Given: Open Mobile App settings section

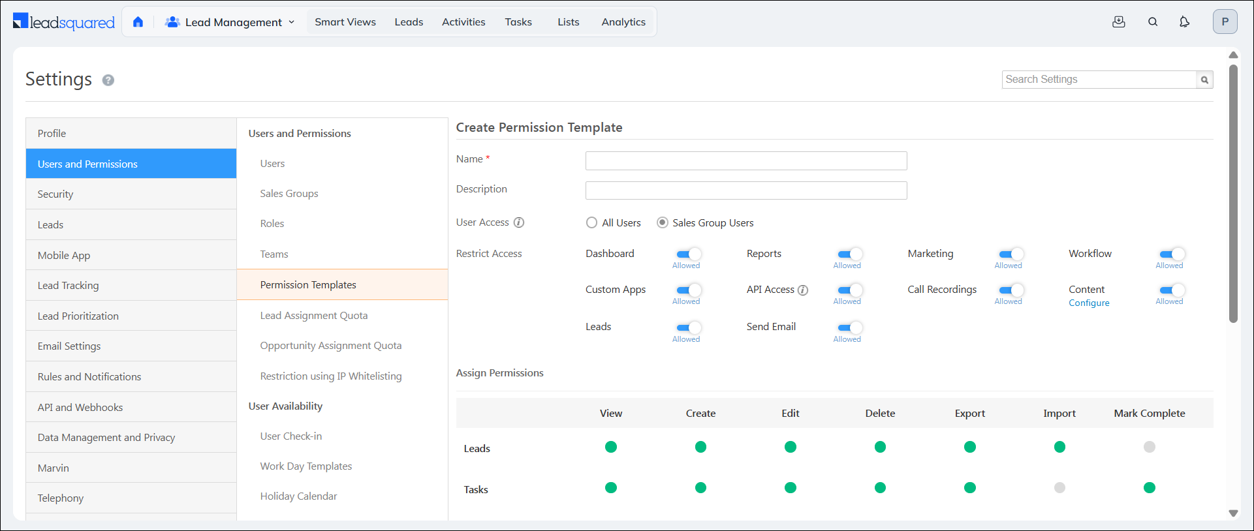Looking at the screenshot, I should (x=131, y=255).
